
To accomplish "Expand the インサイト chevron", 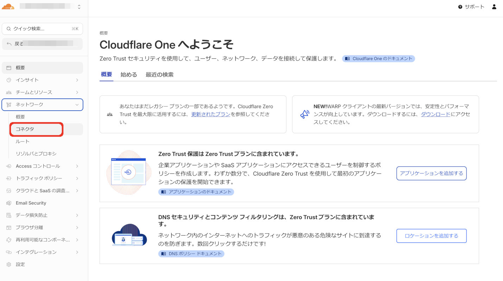I will pos(77,80).
